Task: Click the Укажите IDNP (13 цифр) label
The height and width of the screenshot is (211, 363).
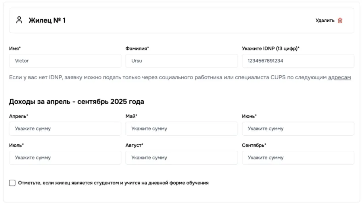Action: 271,48
